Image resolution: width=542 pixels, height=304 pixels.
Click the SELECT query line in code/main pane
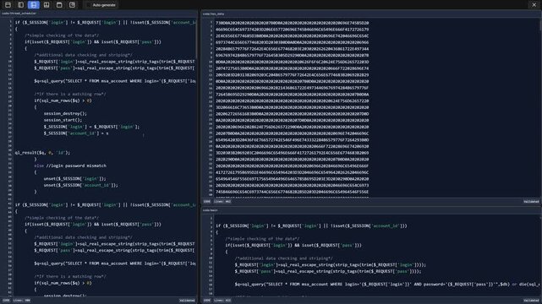click(x=387, y=285)
